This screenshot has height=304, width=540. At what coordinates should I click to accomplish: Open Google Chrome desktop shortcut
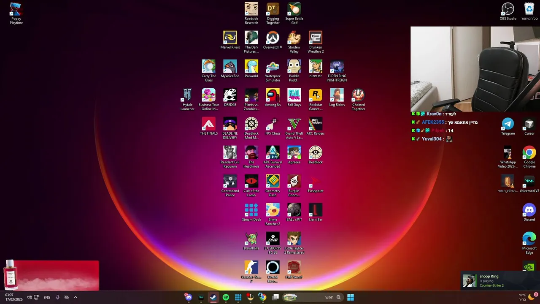click(x=529, y=157)
